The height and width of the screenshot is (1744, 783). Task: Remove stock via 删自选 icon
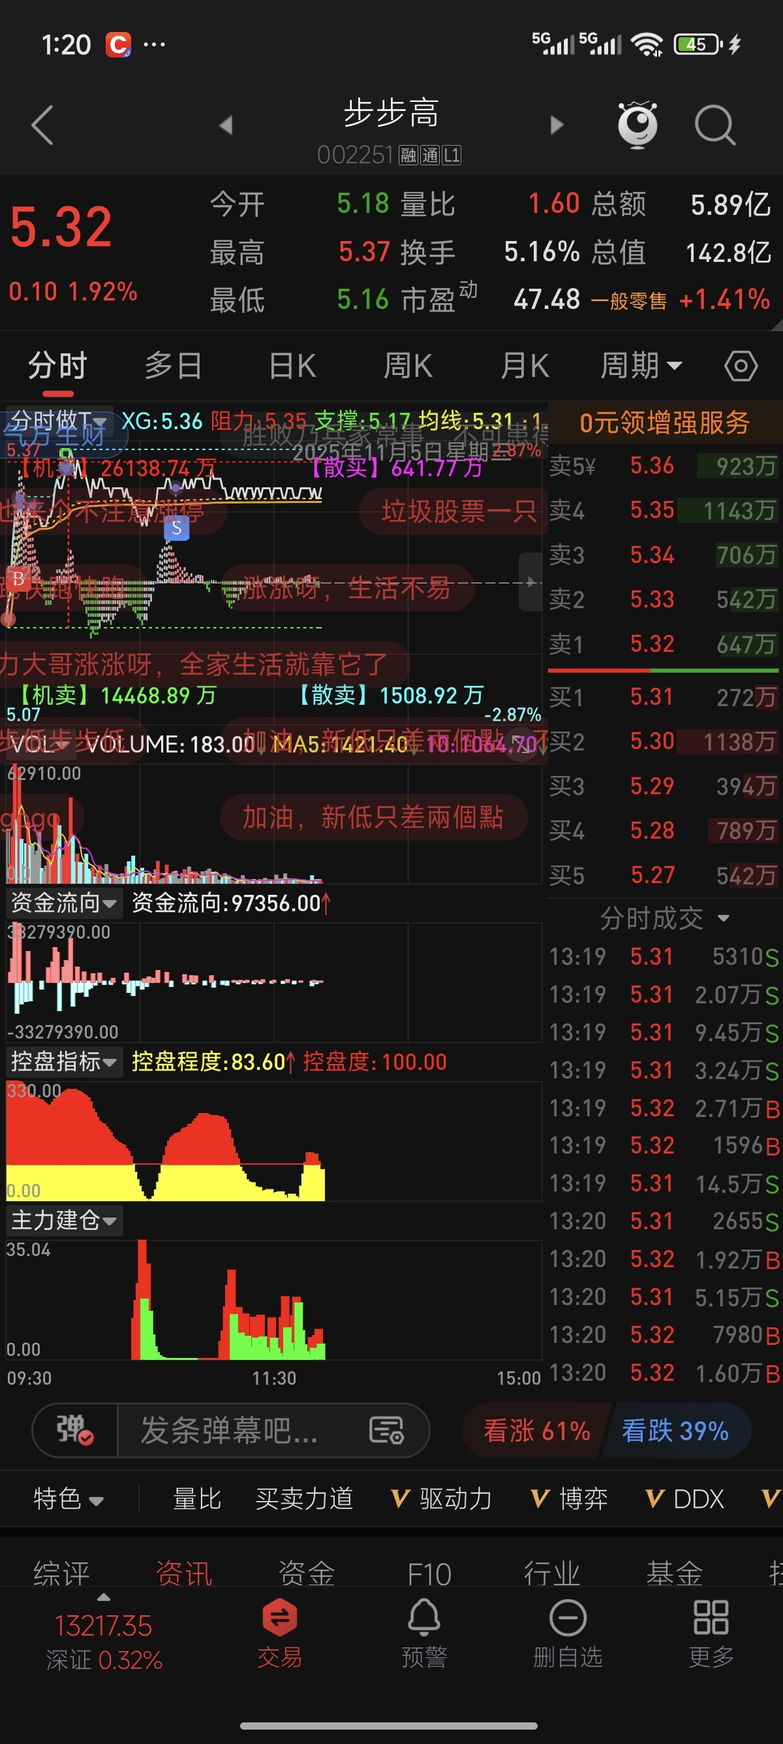tap(567, 1633)
